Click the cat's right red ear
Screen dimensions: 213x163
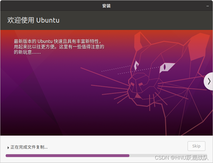click(199, 46)
